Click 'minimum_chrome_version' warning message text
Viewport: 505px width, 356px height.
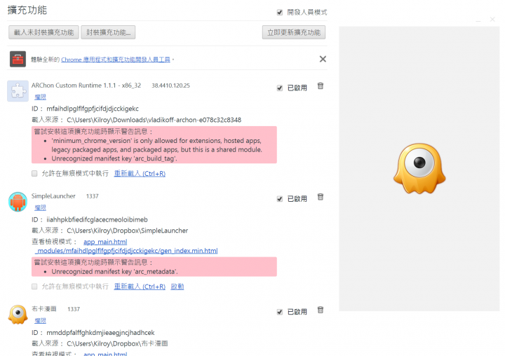156,145
